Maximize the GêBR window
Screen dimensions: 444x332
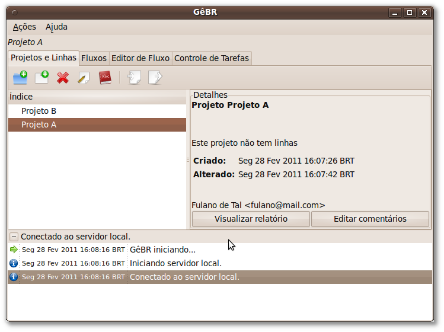(410, 13)
